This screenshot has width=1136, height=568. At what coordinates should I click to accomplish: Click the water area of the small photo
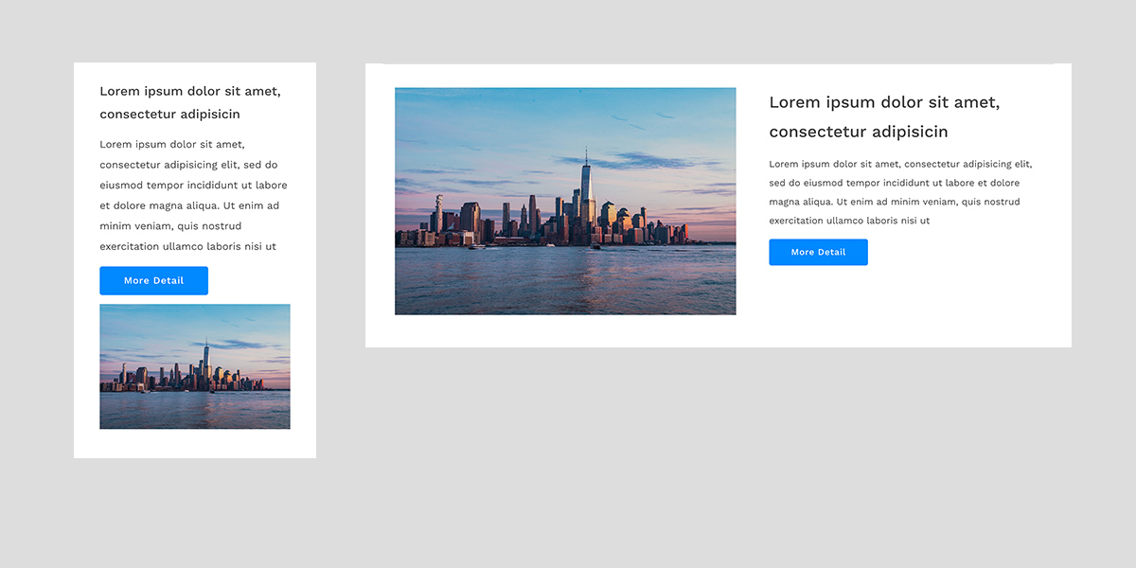point(195,410)
